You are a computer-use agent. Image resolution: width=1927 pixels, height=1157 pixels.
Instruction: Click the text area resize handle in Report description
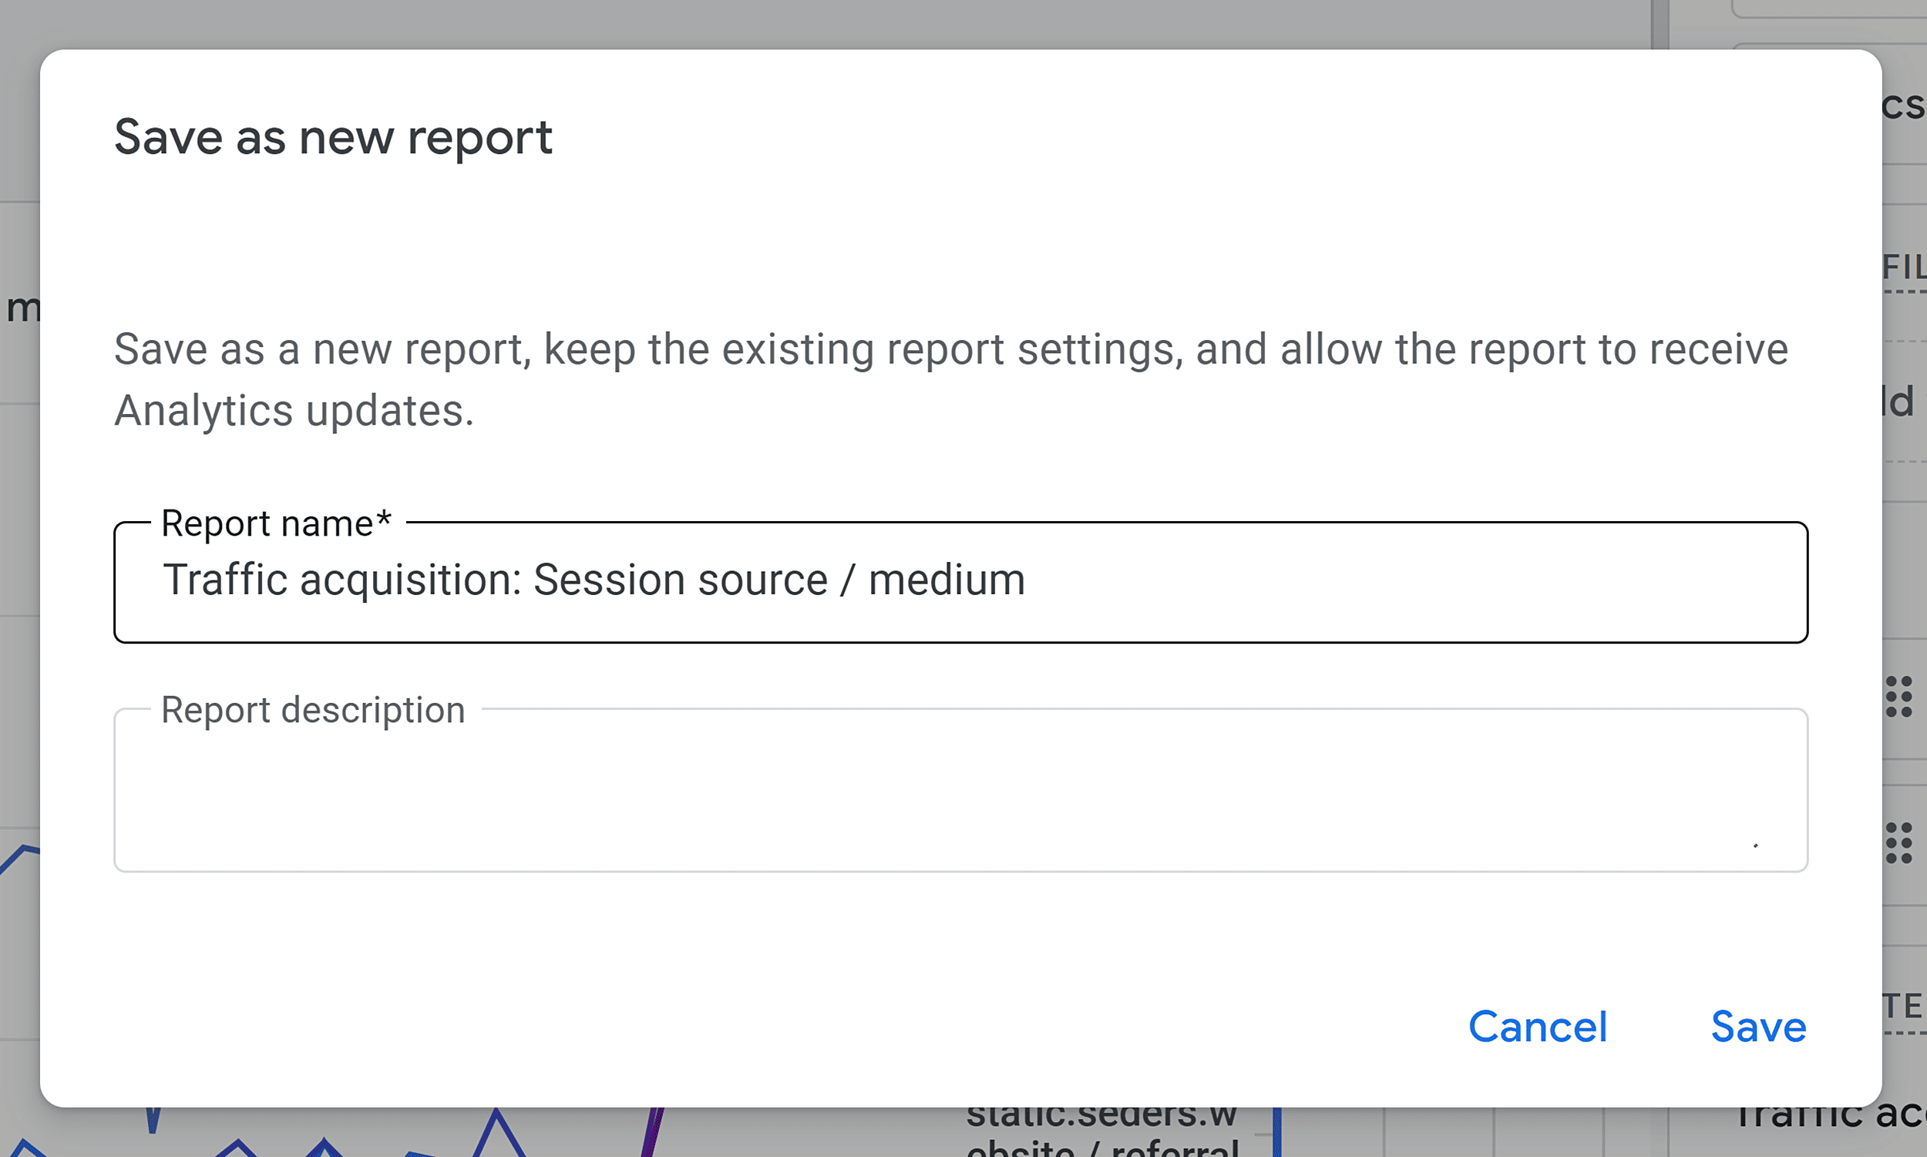(1756, 845)
